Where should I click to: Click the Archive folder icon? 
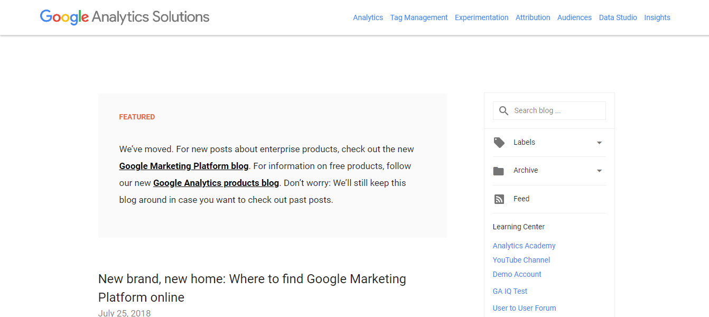(x=499, y=171)
